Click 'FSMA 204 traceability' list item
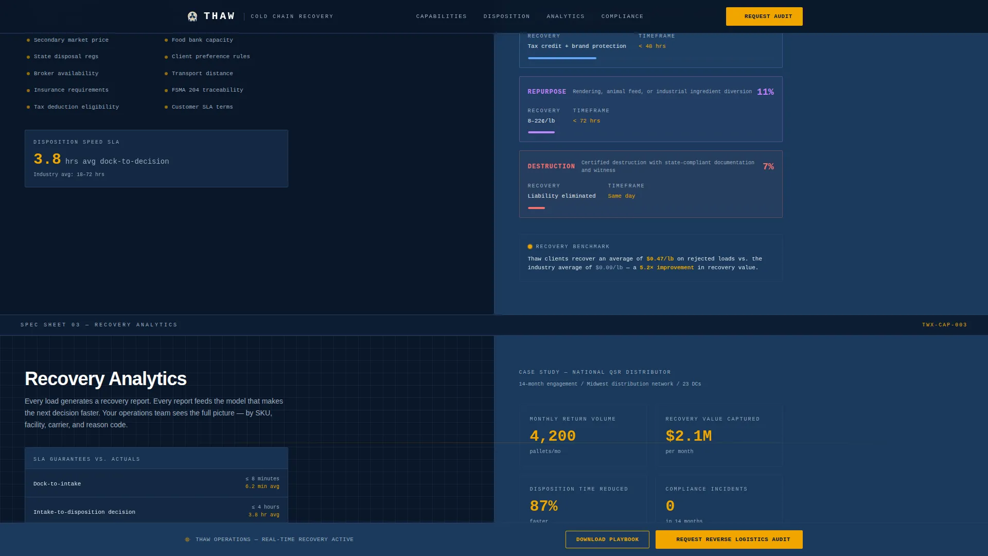Viewport: 988px width, 556px height. (x=207, y=90)
